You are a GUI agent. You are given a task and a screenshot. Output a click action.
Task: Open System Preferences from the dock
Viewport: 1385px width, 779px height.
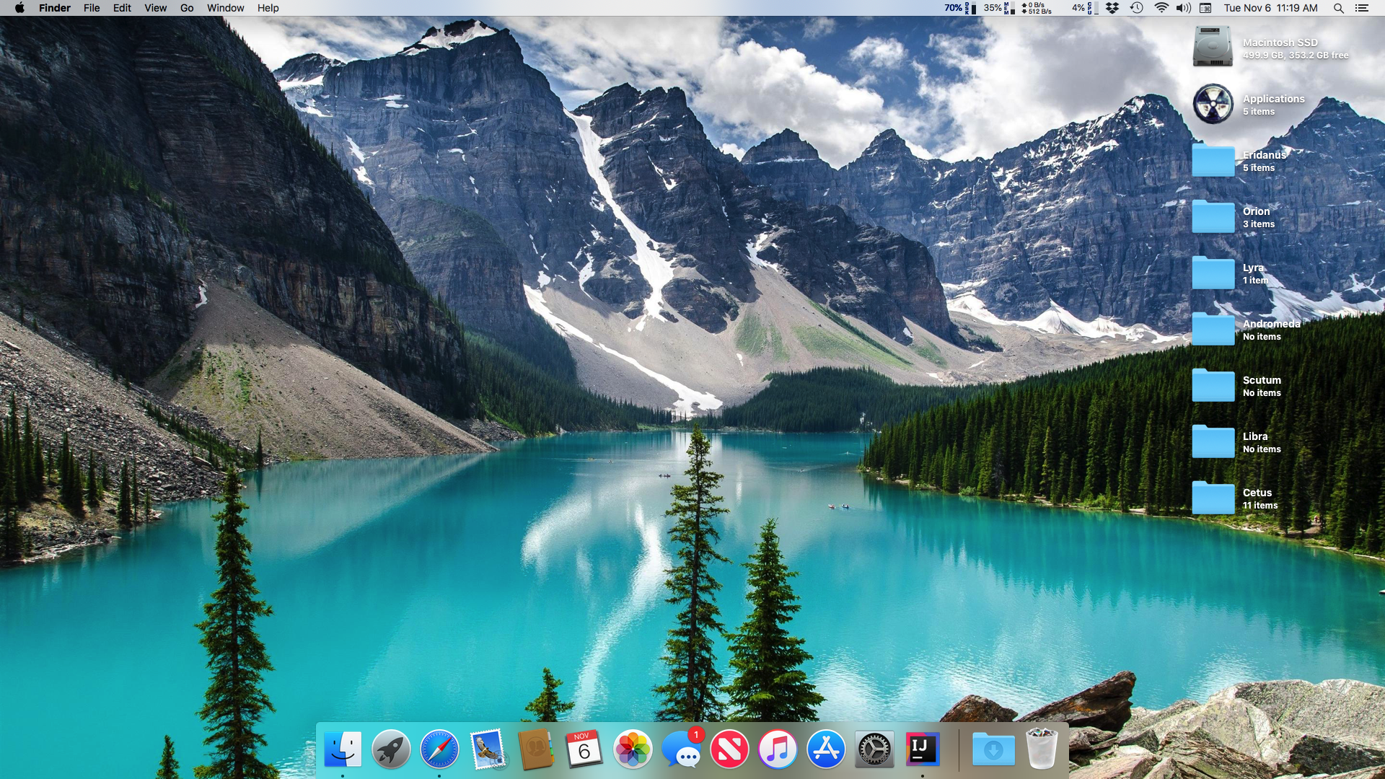874,749
